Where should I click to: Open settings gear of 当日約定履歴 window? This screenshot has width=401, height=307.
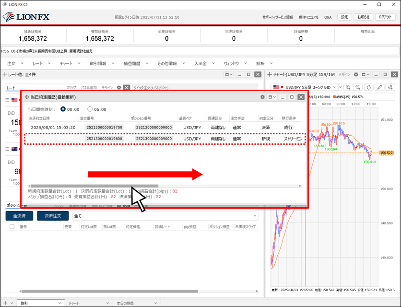(262, 97)
